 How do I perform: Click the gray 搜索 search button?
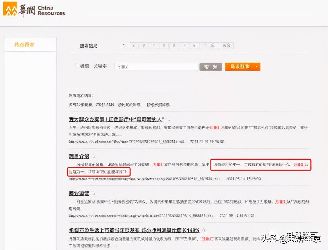[x=210, y=66]
